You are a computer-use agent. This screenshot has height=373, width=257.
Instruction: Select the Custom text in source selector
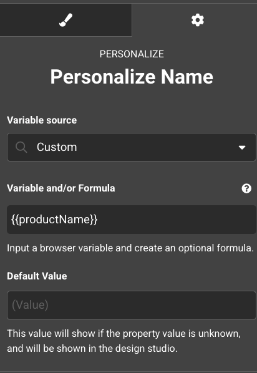(57, 147)
